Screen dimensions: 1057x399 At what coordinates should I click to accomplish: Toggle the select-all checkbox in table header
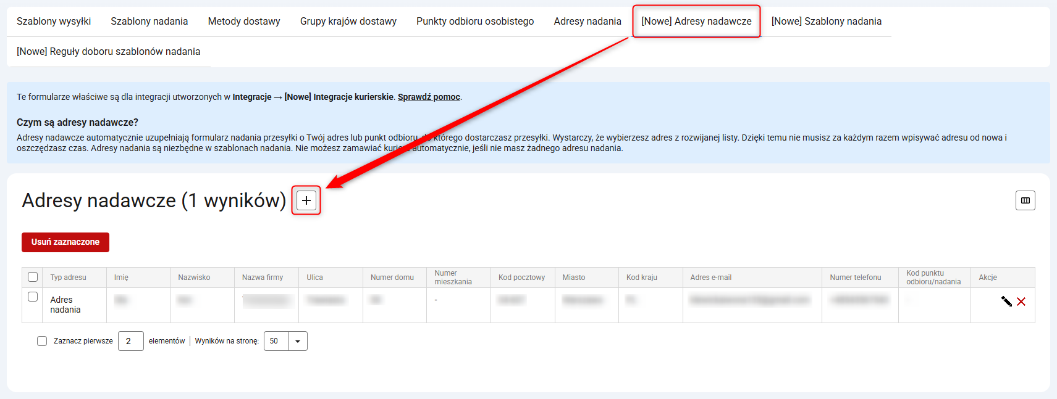(x=33, y=278)
